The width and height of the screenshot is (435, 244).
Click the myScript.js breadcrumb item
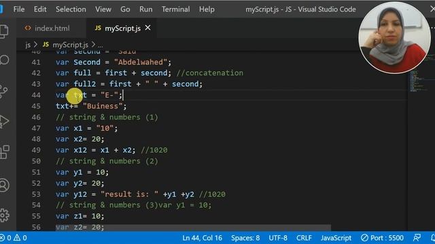tap(70, 45)
